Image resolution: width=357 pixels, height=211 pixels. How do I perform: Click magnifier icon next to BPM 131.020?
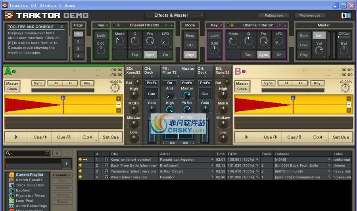click(x=257, y=165)
